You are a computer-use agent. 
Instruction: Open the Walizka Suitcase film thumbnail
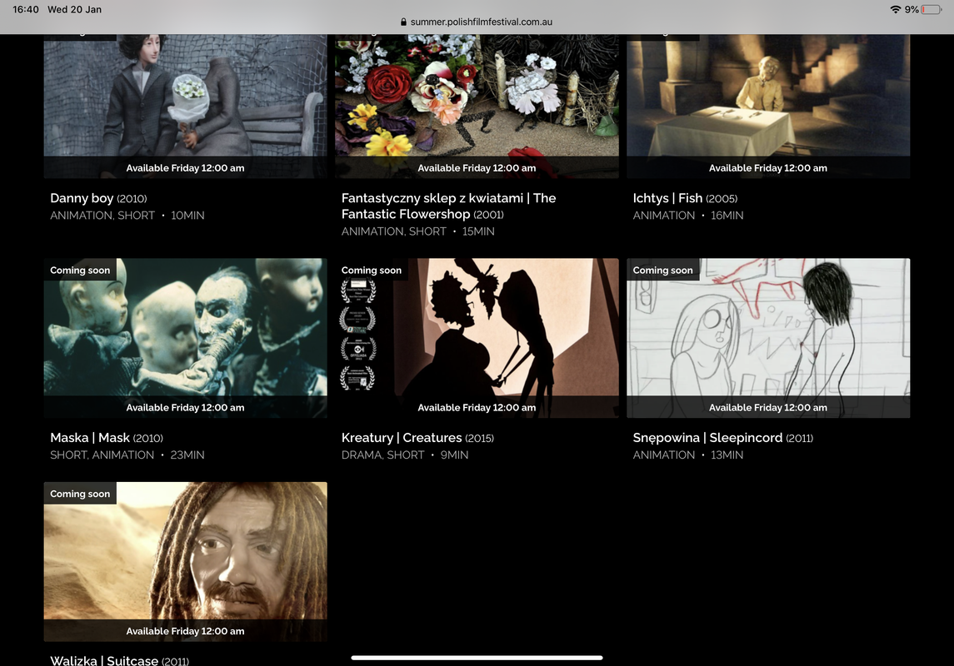tap(185, 561)
